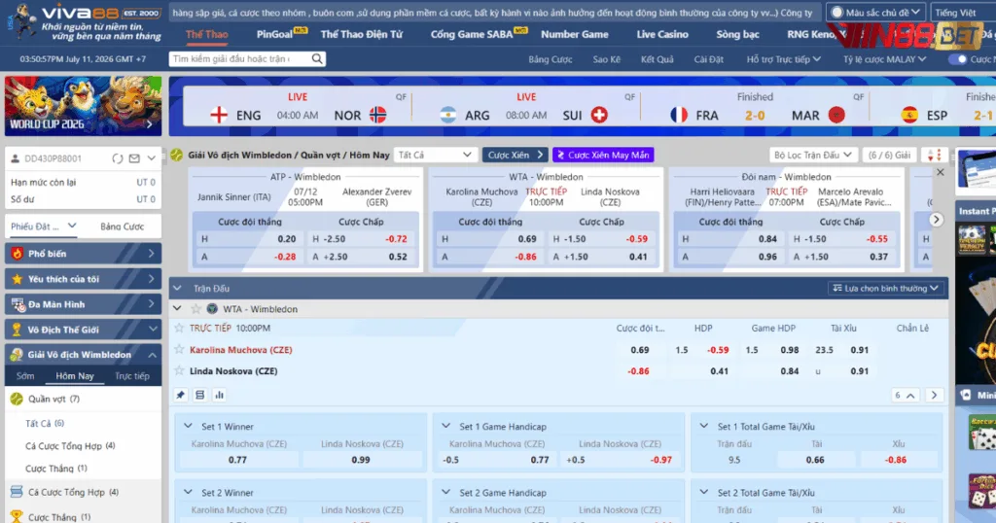Open Sao Kê link

606,59
